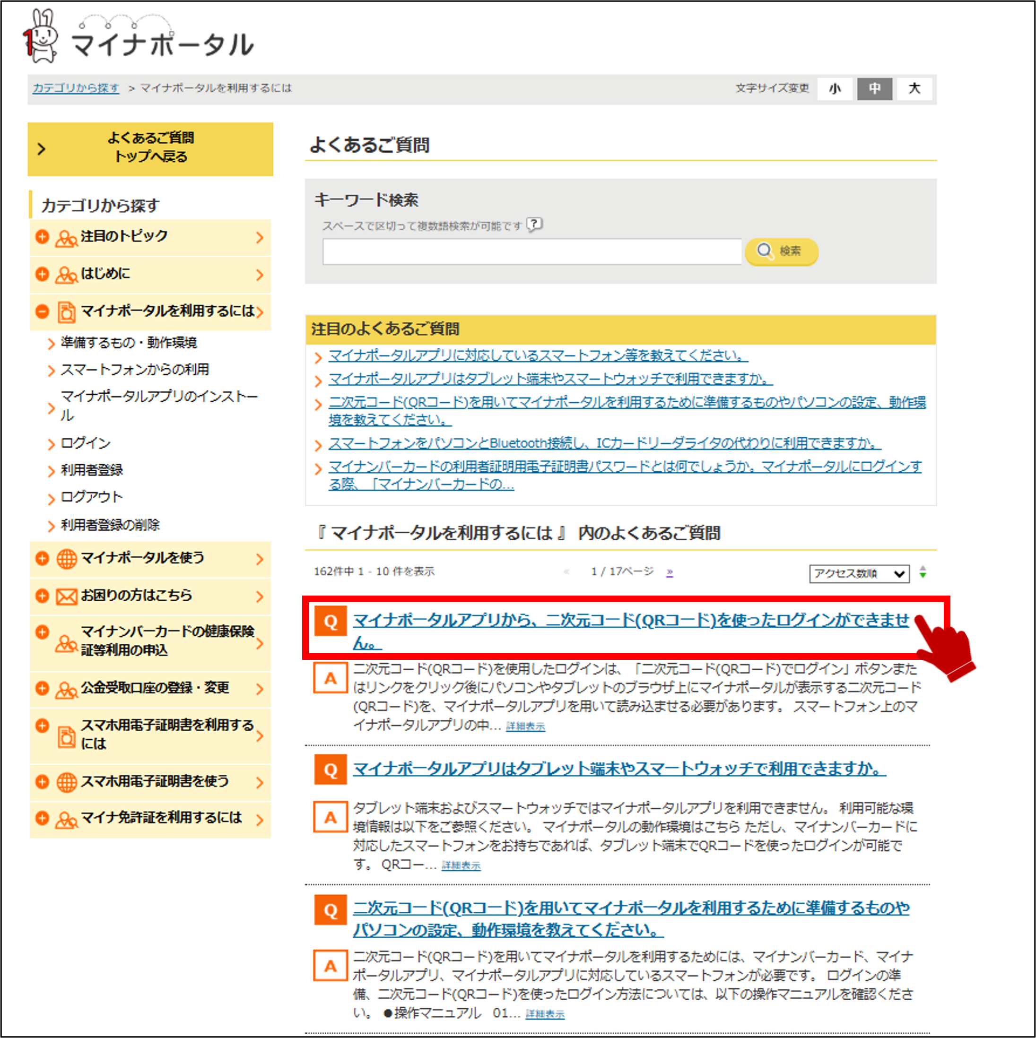Click よくあるご質問 トップへ戻る button
Image resolution: width=1036 pixels, height=1038 pixels.
click(x=150, y=149)
